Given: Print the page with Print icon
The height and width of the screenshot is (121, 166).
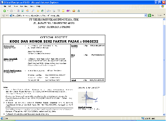Looking at the screenshot, I should pos(54,11).
